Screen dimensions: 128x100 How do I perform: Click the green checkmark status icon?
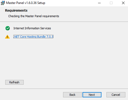click(8, 28)
